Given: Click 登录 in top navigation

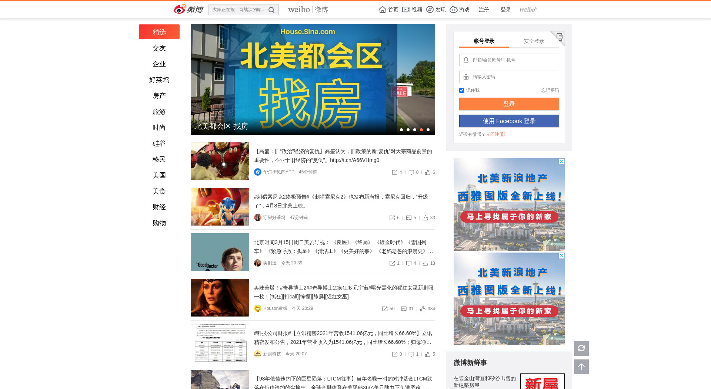Looking at the screenshot, I should tap(505, 10).
